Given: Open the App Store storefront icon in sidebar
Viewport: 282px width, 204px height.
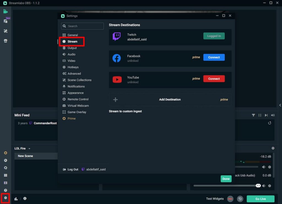Looking at the screenshot, I should (6, 41).
